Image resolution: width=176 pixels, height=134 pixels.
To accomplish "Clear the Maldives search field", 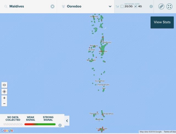I will click(x=53, y=6).
